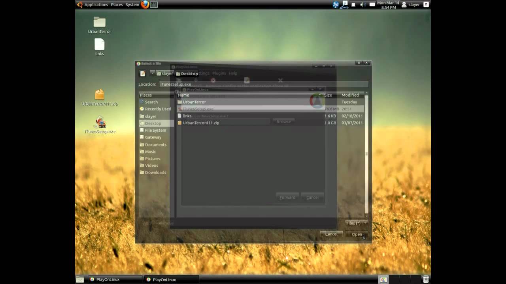Open the Applications menu
506x284 pixels.
pos(96,5)
